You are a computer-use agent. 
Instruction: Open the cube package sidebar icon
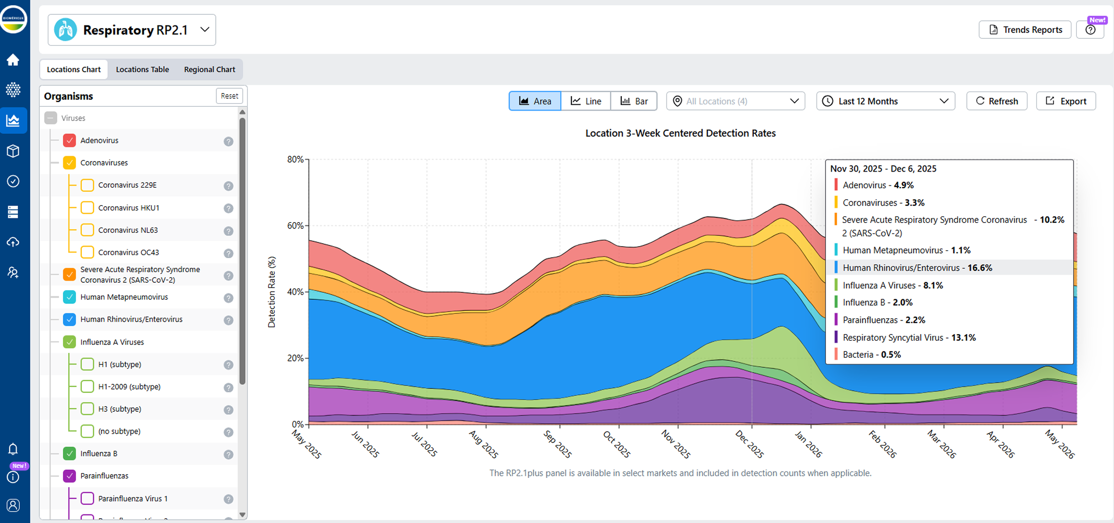pyautogui.click(x=13, y=151)
